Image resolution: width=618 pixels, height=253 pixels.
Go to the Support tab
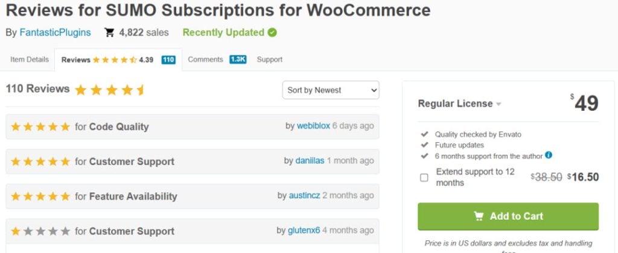click(270, 60)
